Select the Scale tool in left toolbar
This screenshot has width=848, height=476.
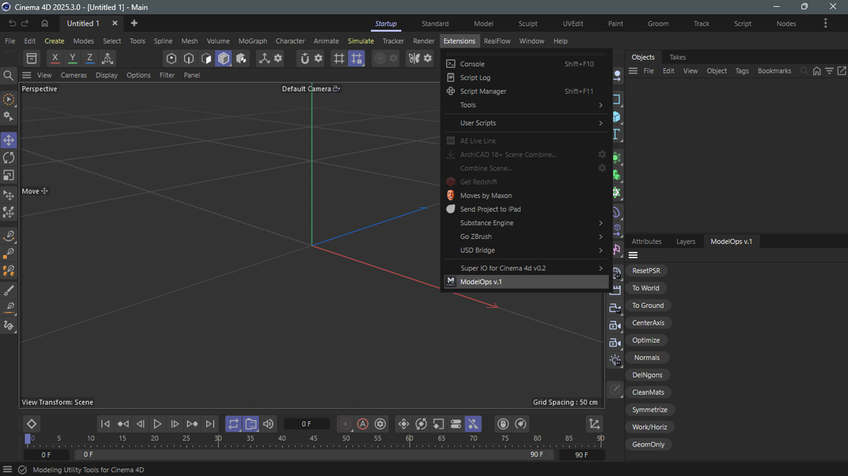click(8, 176)
